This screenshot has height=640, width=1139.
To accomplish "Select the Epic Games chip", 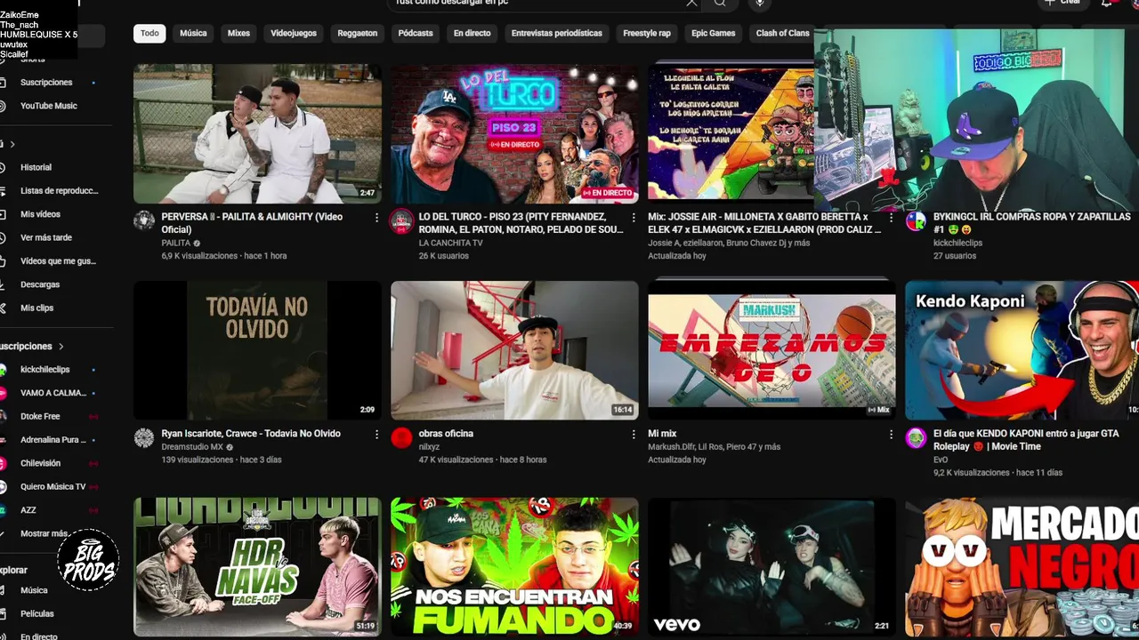I will [x=714, y=33].
